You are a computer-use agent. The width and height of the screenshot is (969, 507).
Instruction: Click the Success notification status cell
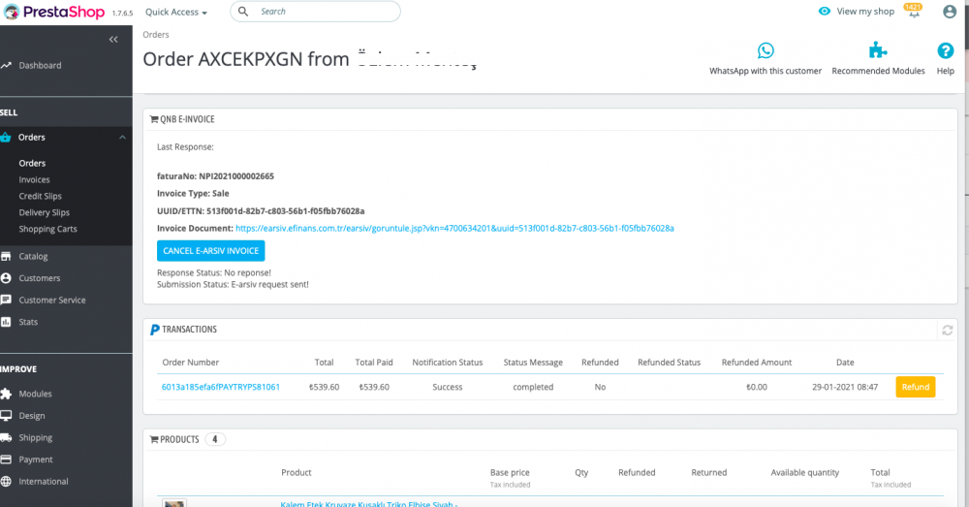click(448, 387)
